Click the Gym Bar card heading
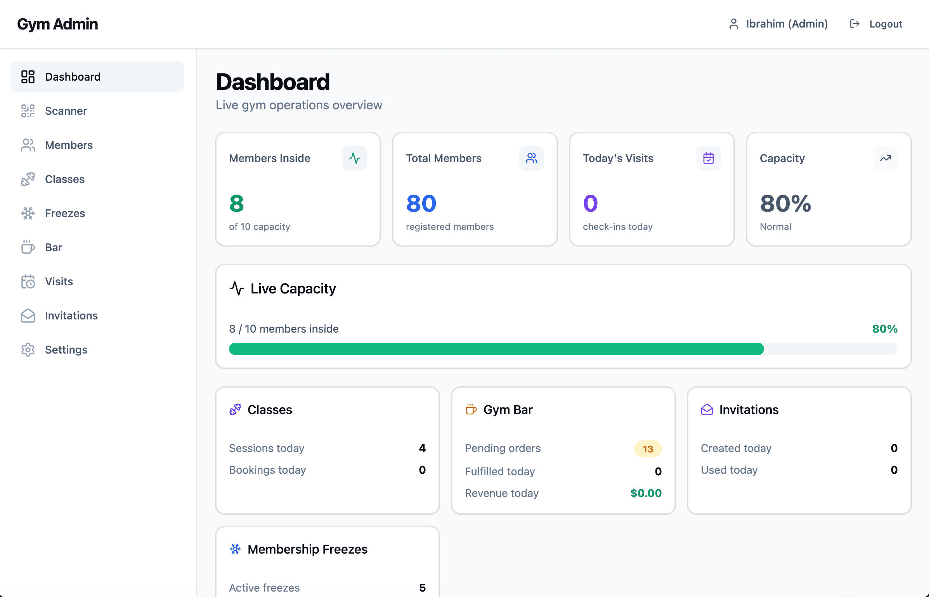 click(x=508, y=409)
